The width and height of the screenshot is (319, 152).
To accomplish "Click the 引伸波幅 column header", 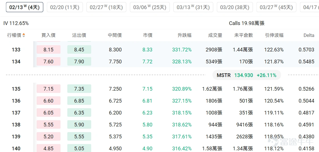I will [x=274, y=35].
